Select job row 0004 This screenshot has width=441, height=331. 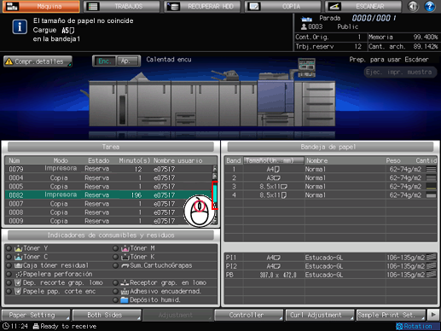tap(108, 177)
